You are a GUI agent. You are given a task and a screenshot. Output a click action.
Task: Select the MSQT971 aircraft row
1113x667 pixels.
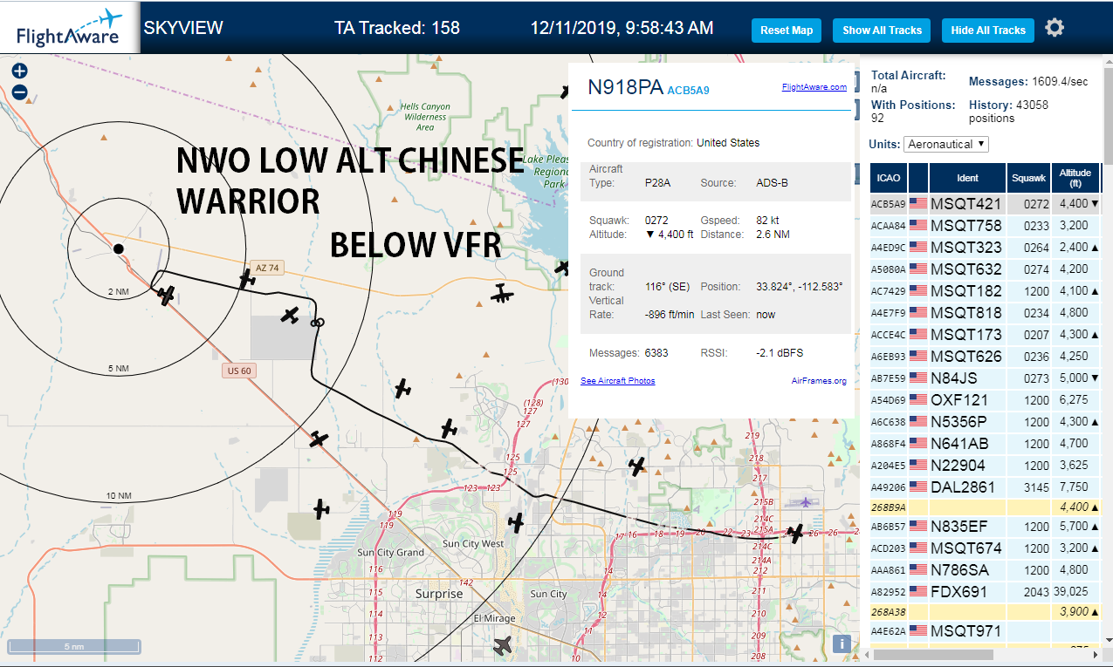point(986,631)
